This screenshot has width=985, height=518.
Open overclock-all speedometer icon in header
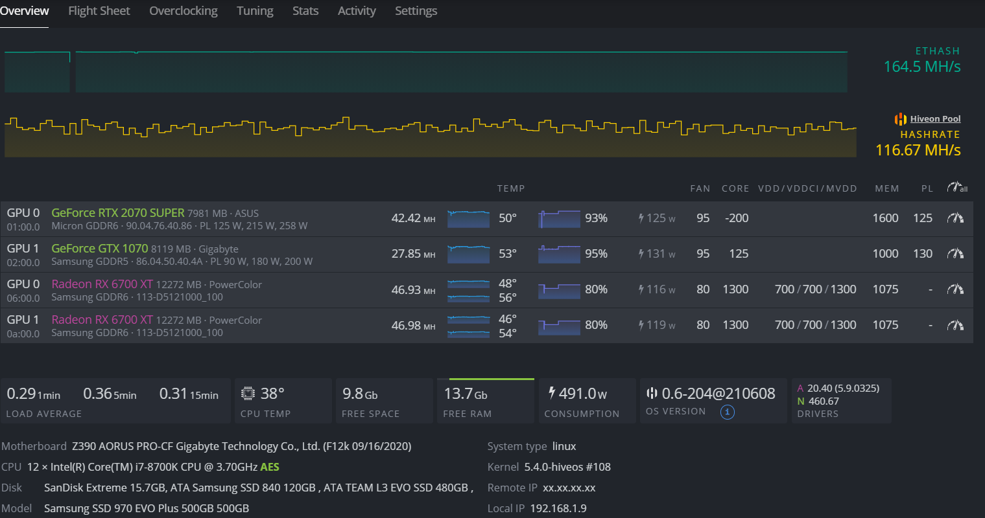(957, 188)
